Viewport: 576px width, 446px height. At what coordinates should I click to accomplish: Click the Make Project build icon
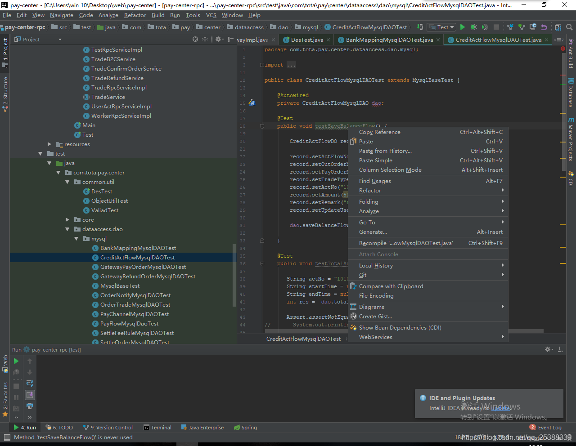(x=420, y=27)
